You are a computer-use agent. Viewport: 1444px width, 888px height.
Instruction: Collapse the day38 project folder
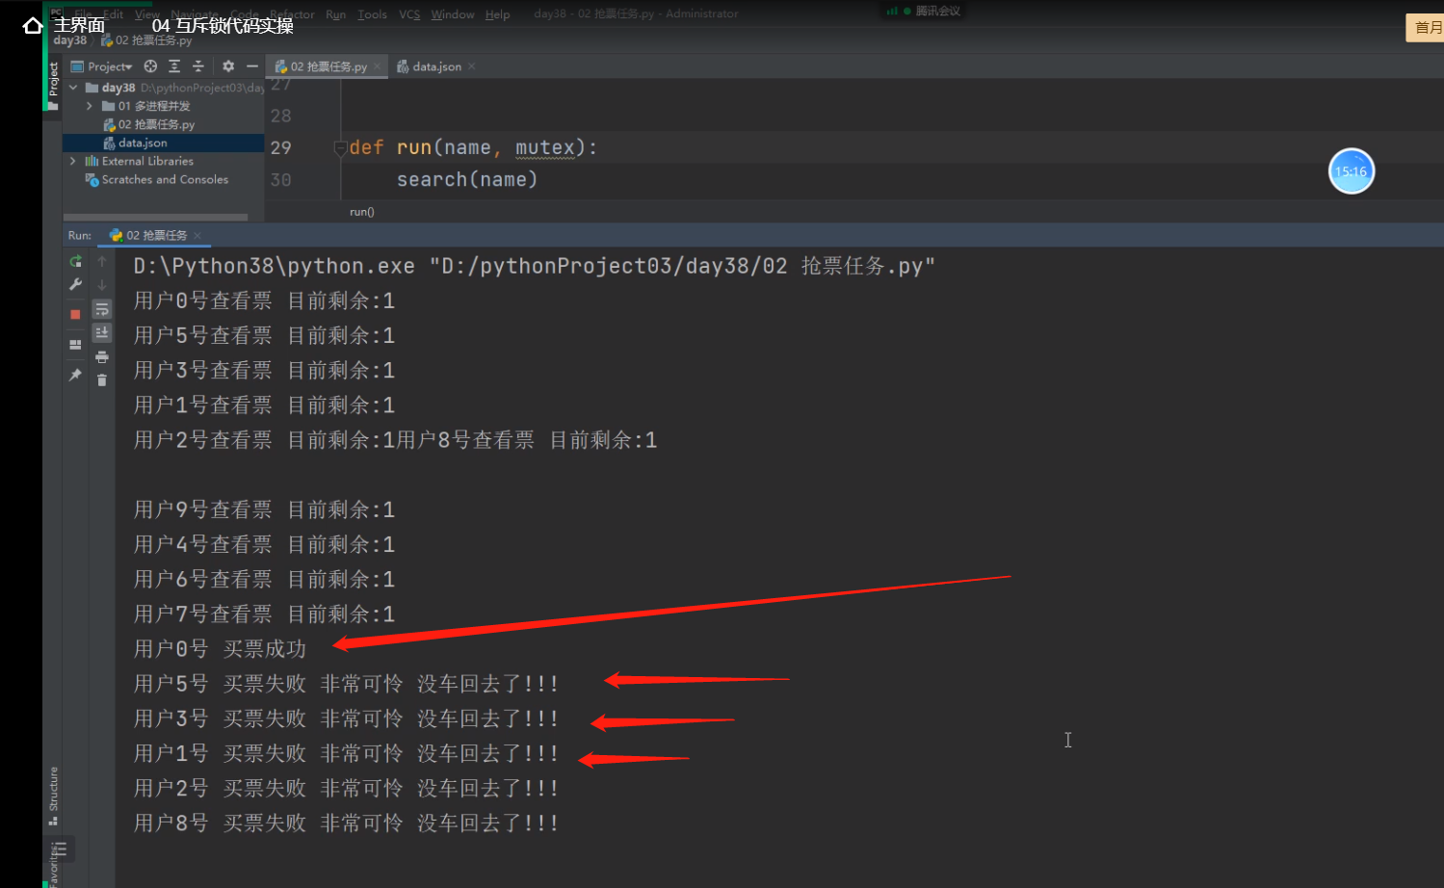[x=73, y=88]
